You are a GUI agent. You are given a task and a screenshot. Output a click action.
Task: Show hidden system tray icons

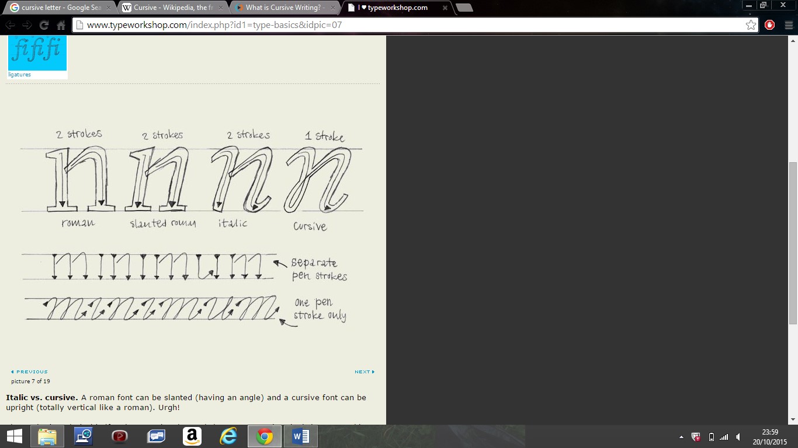point(681,437)
